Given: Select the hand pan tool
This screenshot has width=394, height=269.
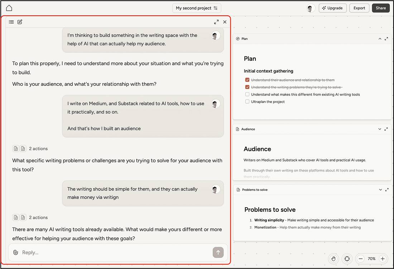Looking at the screenshot, I should 333,259.
